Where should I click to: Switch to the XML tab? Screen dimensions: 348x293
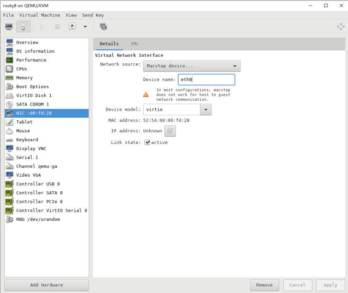point(135,44)
